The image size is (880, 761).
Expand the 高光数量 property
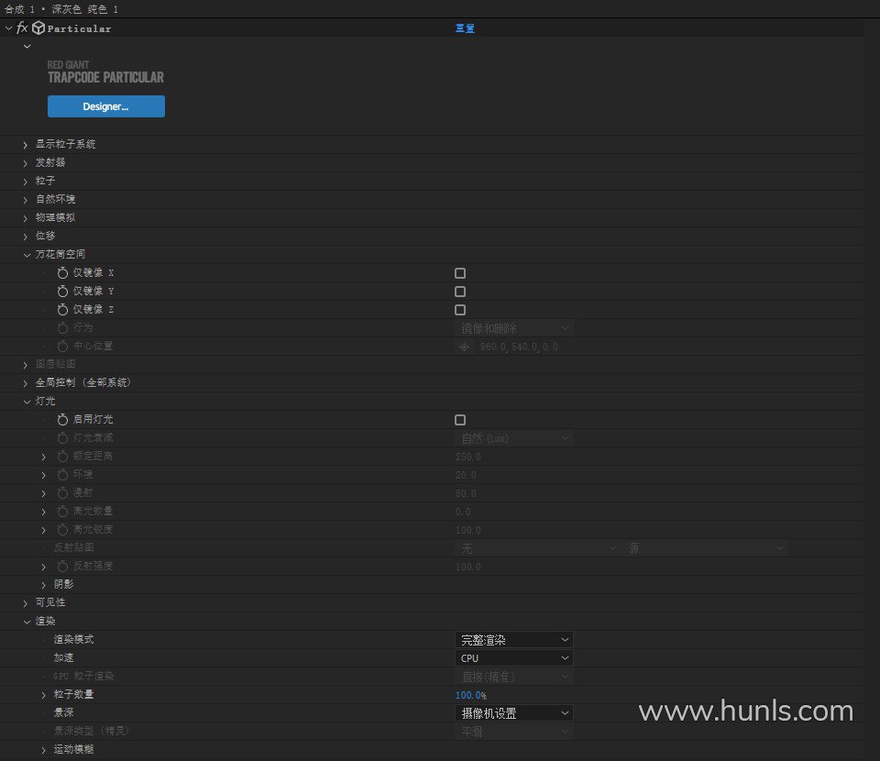tap(44, 512)
